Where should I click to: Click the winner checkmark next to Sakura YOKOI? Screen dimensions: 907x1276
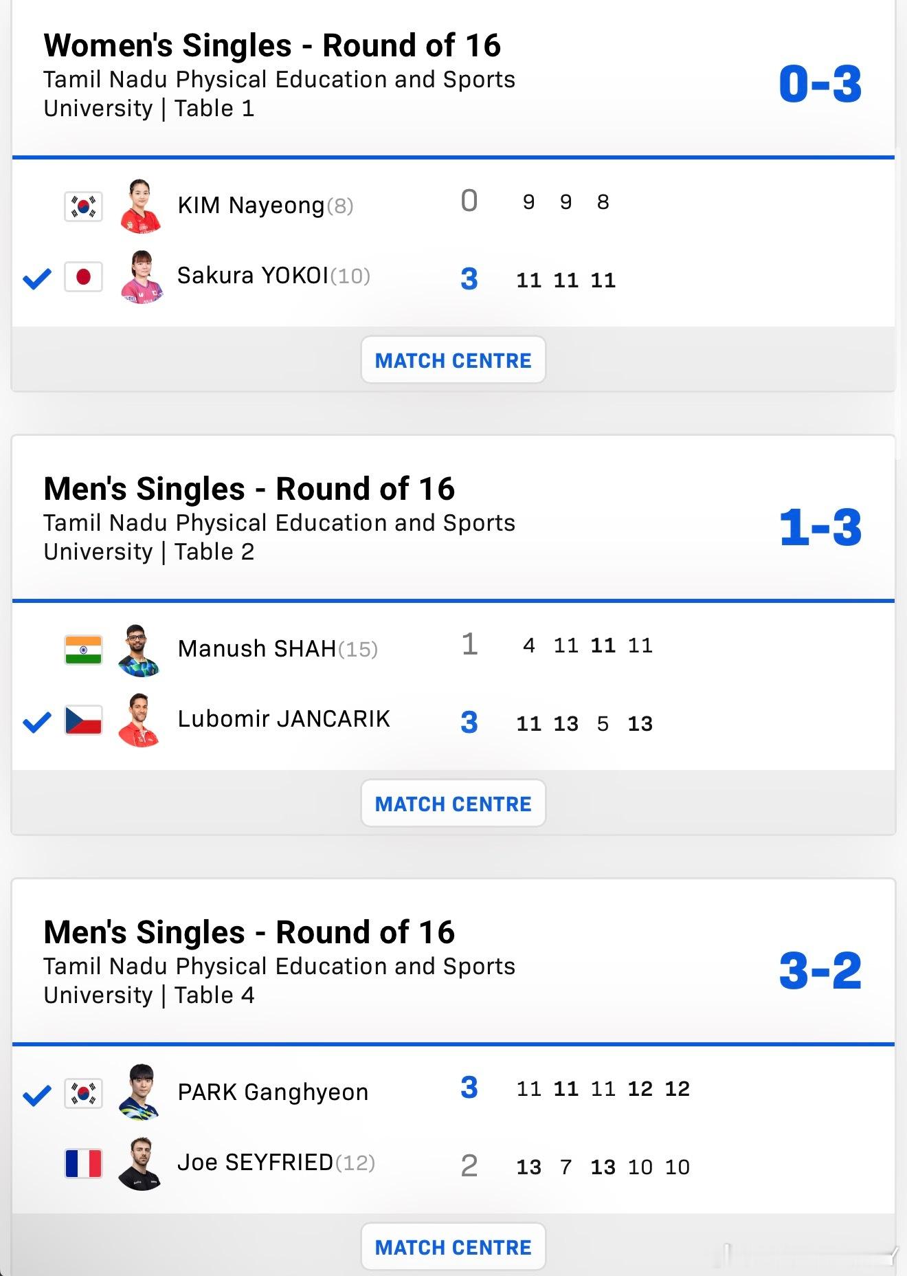click(37, 278)
